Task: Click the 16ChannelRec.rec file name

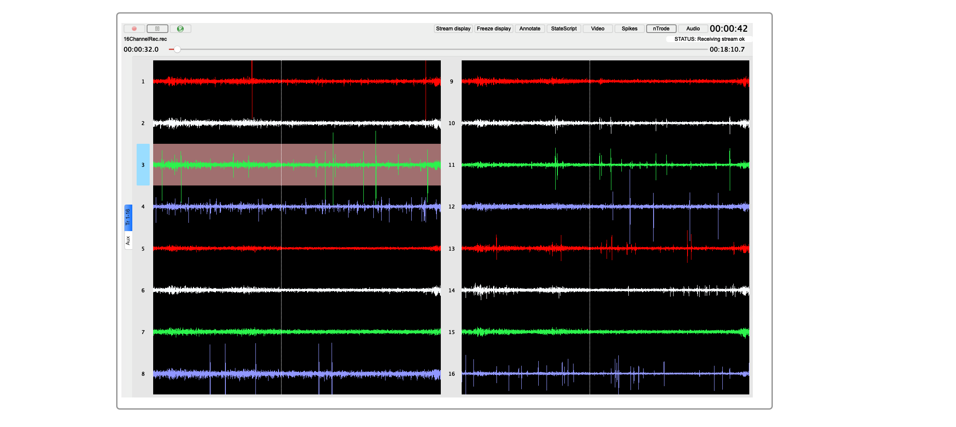Action: [x=145, y=39]
